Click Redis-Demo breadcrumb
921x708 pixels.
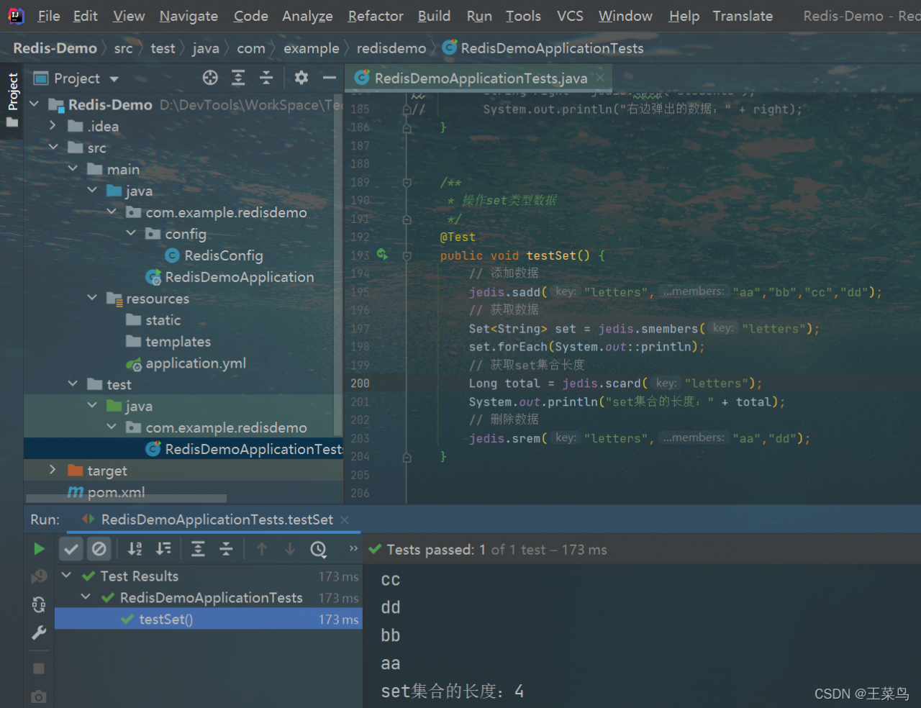tap(55, 48)
